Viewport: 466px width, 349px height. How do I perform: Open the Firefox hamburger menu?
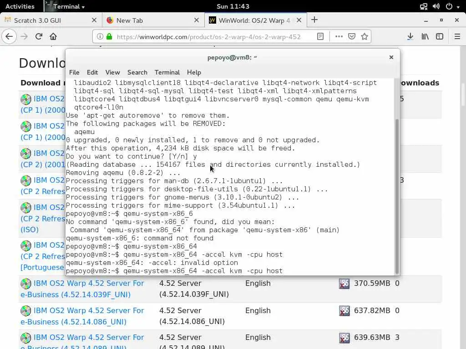point(457,36)
